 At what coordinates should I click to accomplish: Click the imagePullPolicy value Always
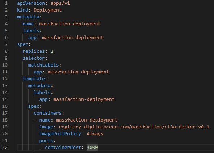click(x=95, y=134)
